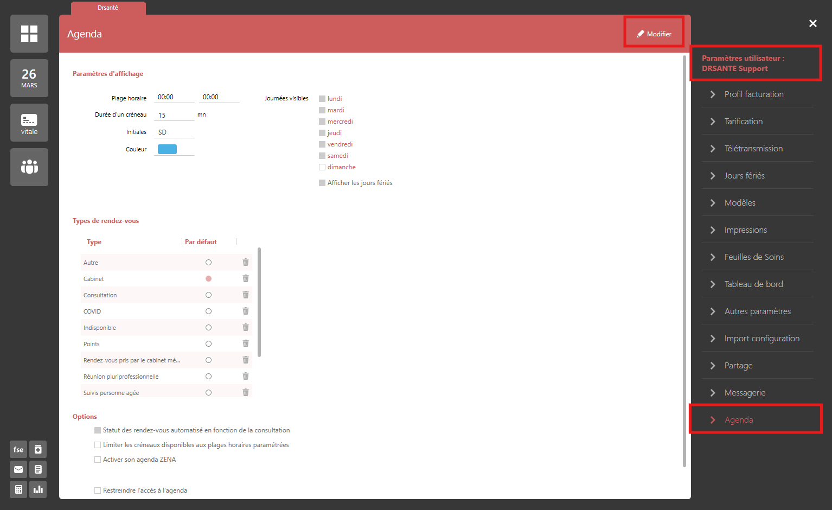Open the statistics bar chart icon
Viewport: 832px width, 510px height.
tap(38, 489)
